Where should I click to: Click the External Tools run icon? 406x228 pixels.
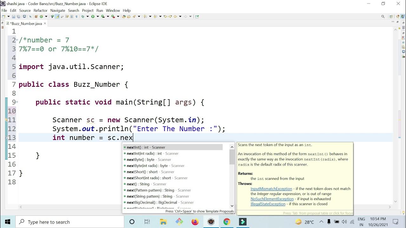click(113, 16)
